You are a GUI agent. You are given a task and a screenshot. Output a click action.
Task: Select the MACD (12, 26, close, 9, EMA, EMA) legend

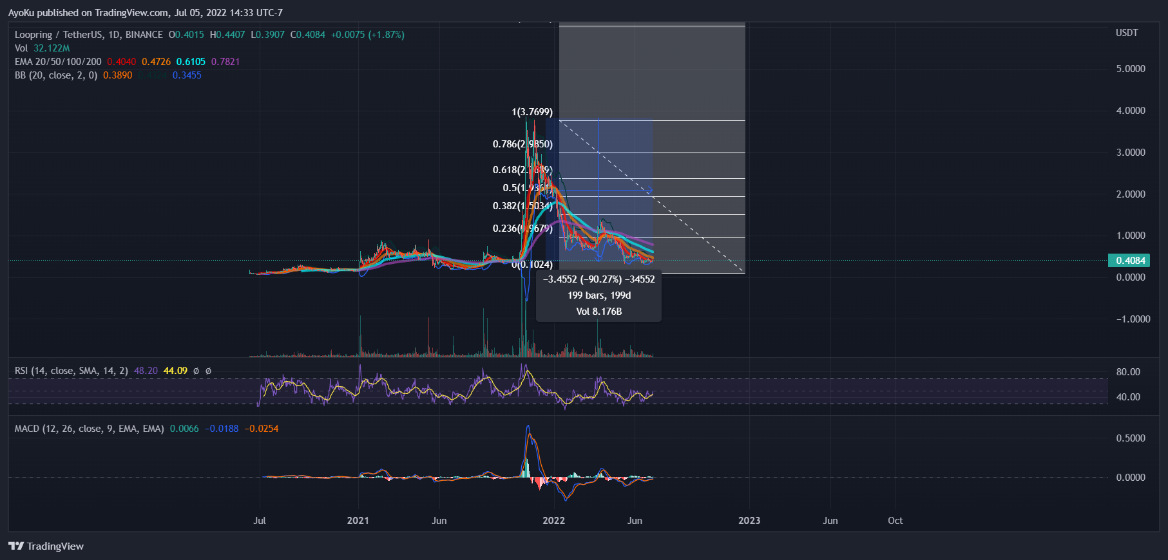coord(90,429)
